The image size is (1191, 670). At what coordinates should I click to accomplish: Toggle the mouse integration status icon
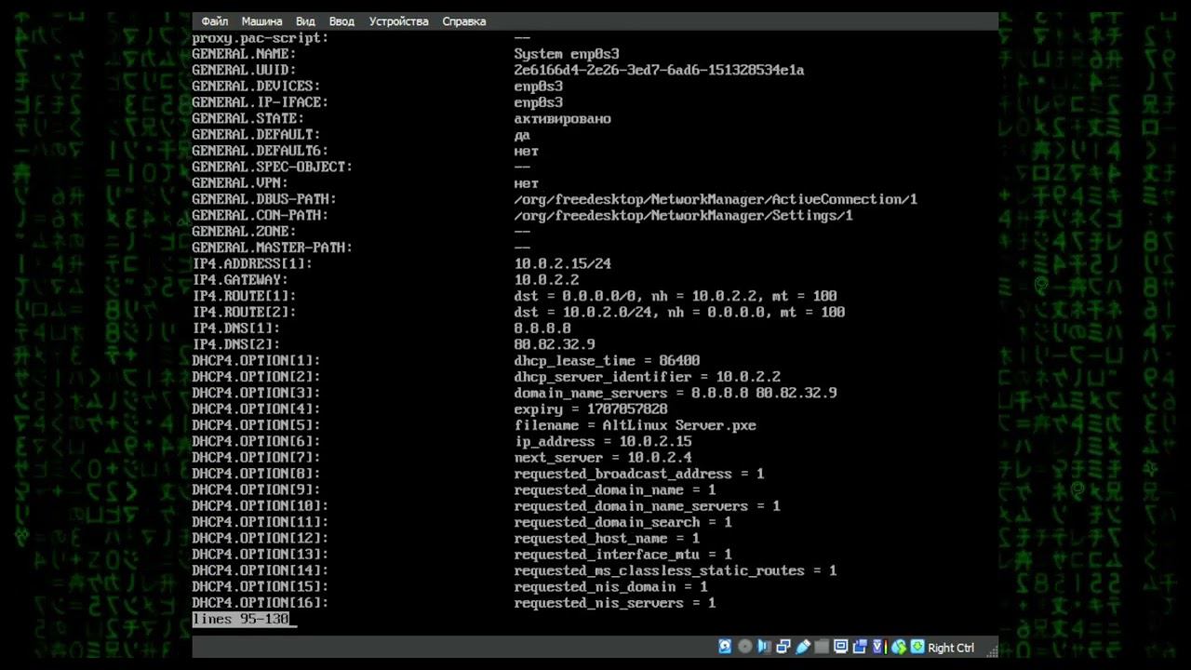[899, 647]
